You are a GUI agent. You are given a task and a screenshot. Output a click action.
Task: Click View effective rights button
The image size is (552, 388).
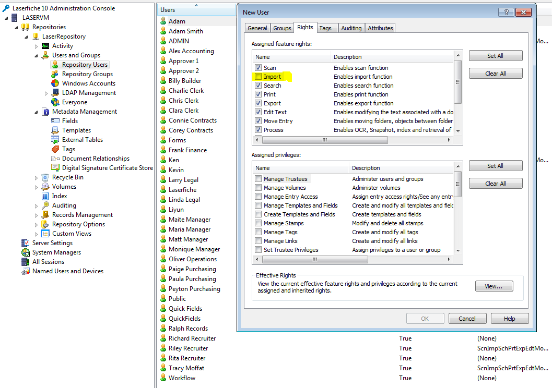(494, 286)
